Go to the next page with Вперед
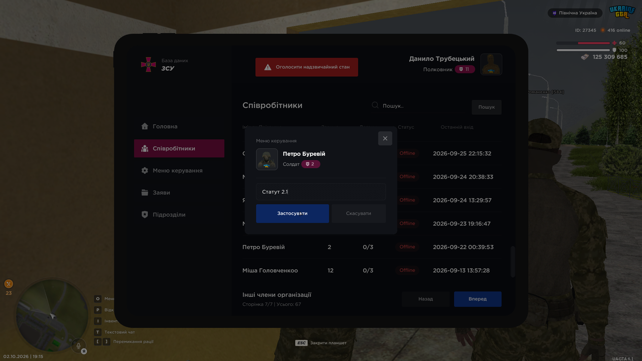This screenshot has width=642, height=361. [477, 299]
